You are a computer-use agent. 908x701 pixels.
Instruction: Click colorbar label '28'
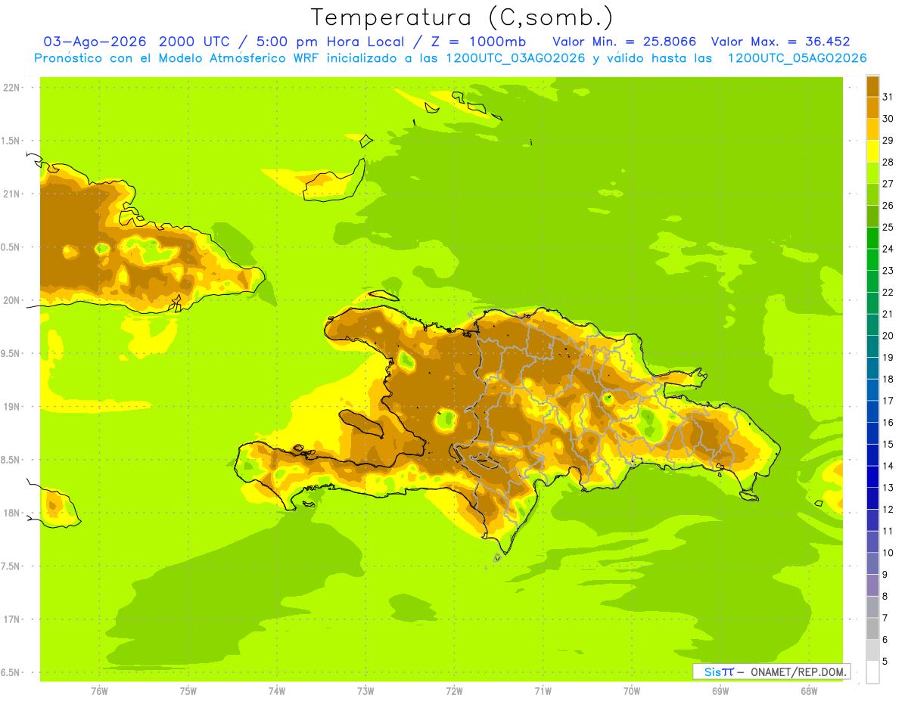coord(888,162)
